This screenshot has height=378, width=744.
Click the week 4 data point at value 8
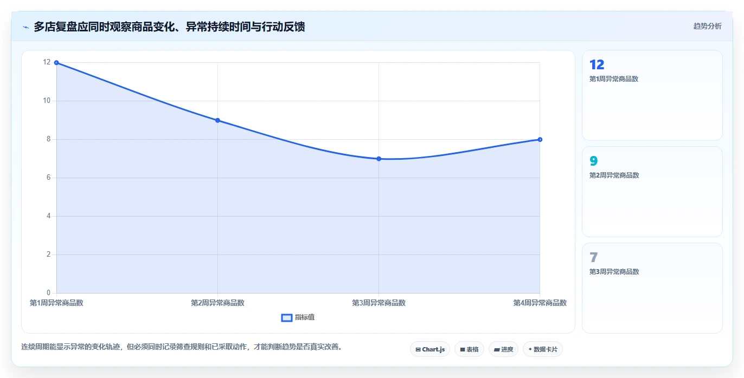(540, 140)
